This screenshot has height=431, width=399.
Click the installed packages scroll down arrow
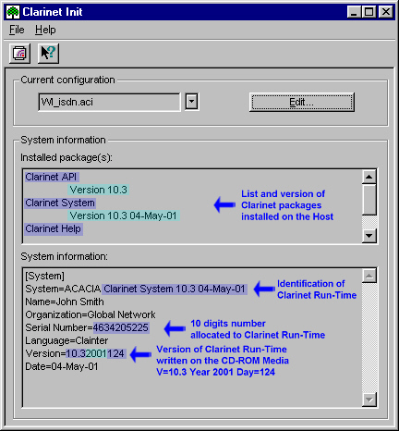click(x=369, y=236)
